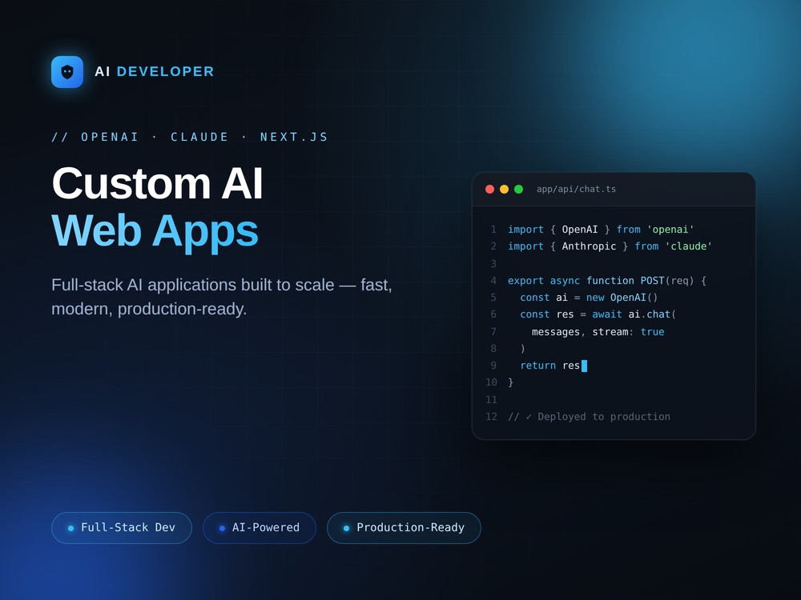801x600 pixels.
Task: Click the blue text cursor block after res
Action: [585, 366]
